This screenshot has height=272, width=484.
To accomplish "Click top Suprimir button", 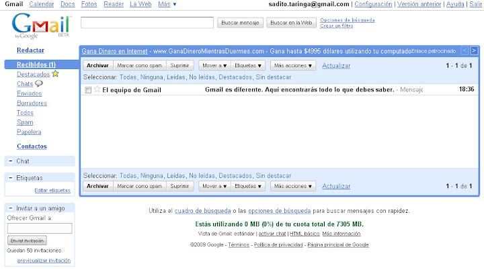I will [179, 65].
